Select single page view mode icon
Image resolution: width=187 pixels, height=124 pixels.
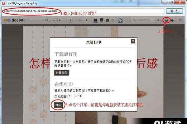96,20
